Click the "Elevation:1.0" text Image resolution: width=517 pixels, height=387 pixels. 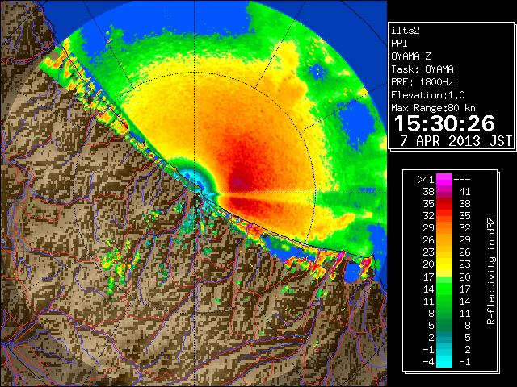(428, 95)
